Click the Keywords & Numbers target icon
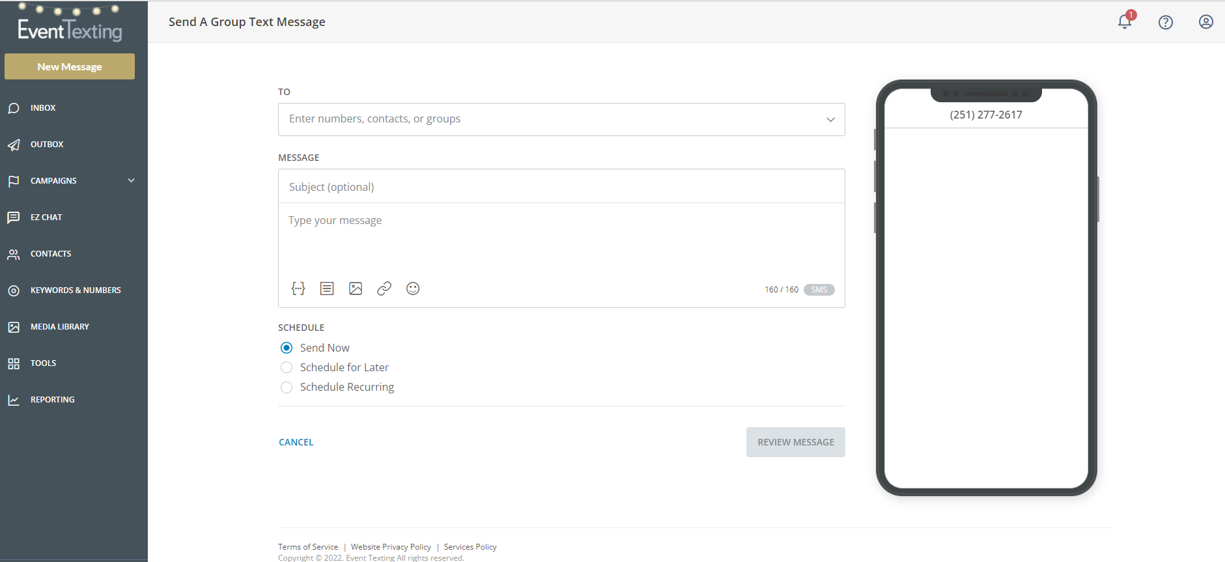The width and height of the screenshot is (1225, 562). coord(14,290)
